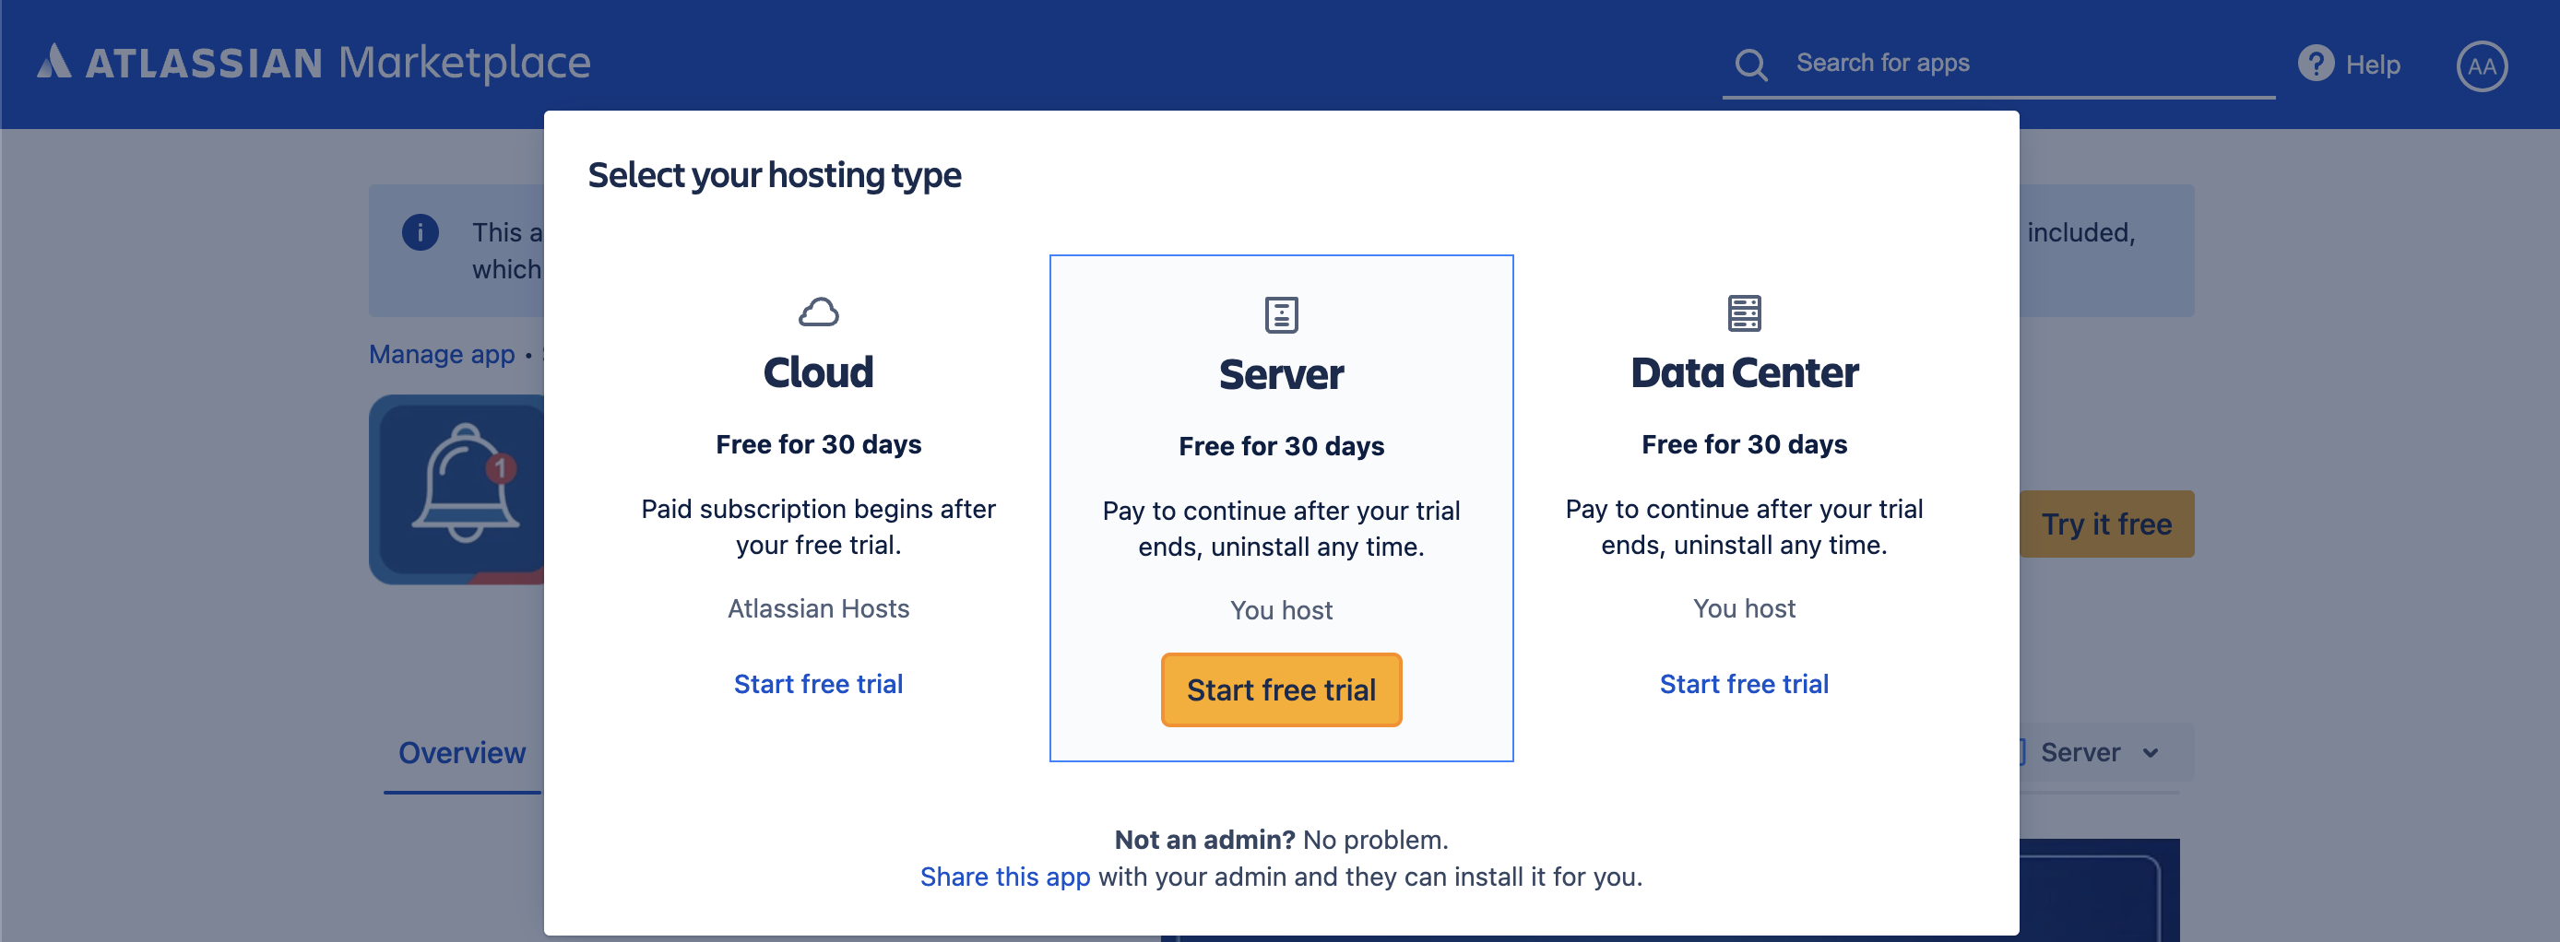Open the Manage app link

click(441, 354)
